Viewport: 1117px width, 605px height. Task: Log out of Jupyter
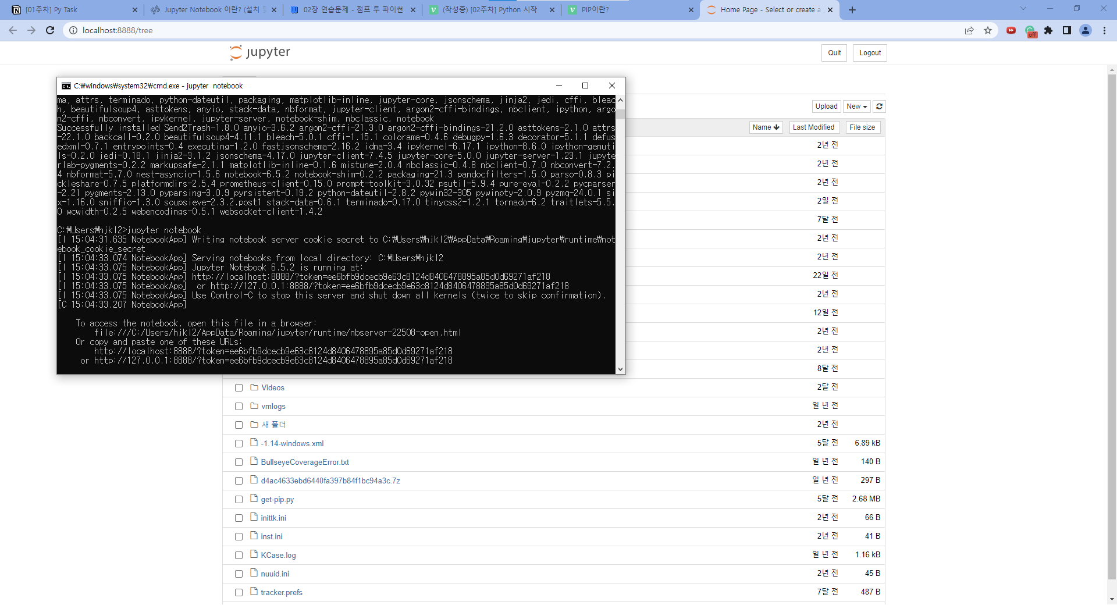870,53
